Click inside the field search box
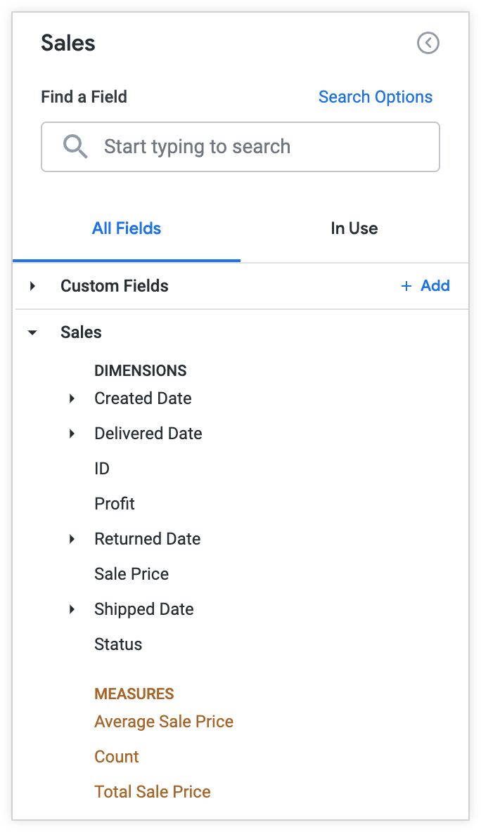Viewport: 481px width, 832px height. point(239,146)
